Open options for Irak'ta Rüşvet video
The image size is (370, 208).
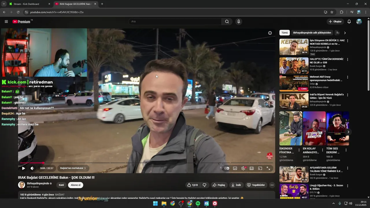(347, 95)
